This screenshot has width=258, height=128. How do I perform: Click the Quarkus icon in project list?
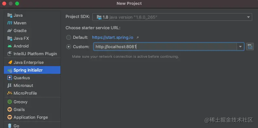coord(10,78)
